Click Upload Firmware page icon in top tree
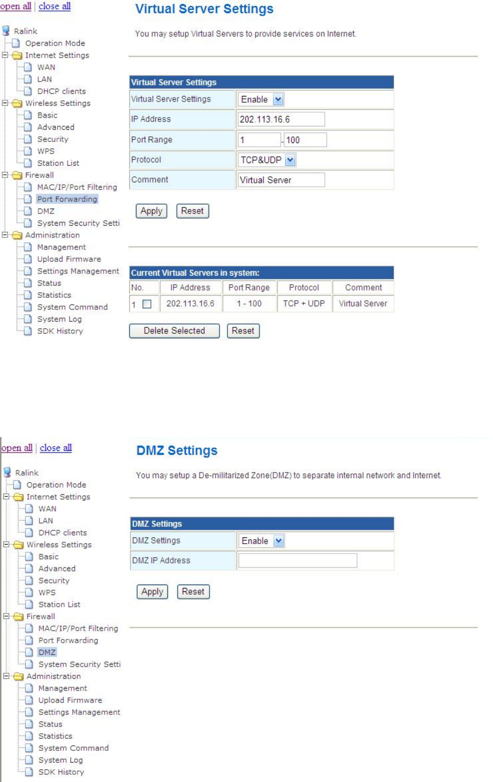 coord(28,259)
